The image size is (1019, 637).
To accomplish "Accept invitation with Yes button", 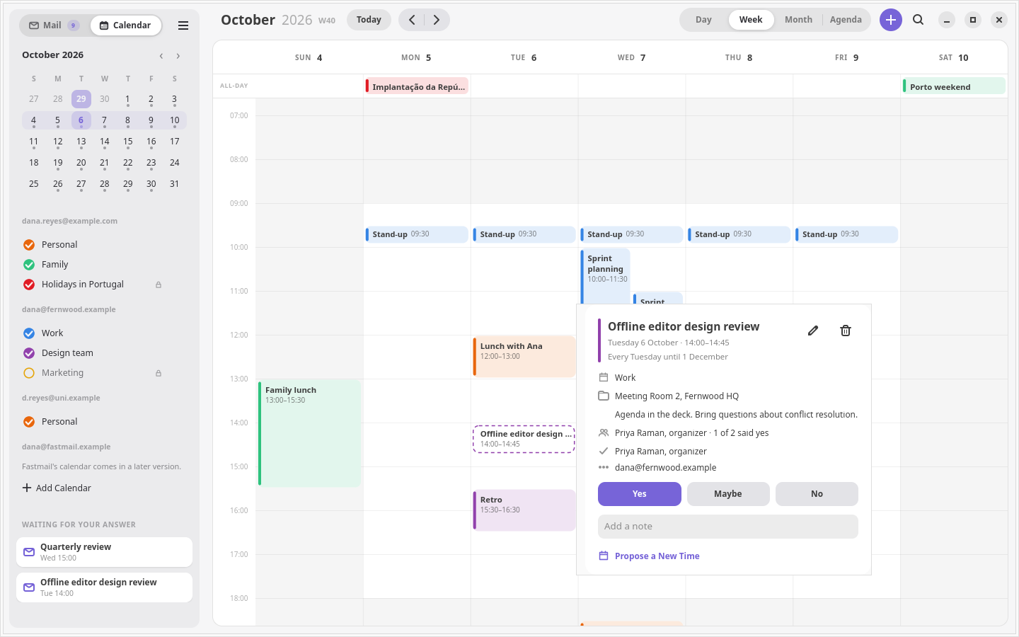I will click(x=640, y=494).
